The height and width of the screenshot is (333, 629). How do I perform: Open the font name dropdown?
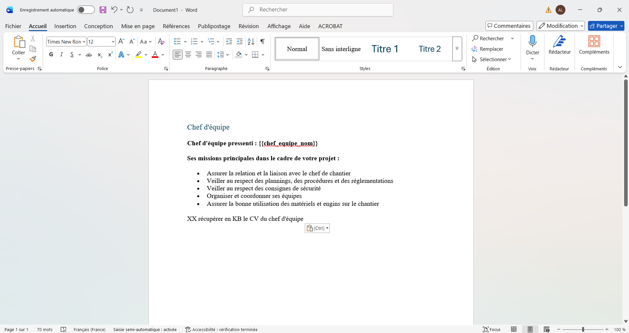(84, 42)
